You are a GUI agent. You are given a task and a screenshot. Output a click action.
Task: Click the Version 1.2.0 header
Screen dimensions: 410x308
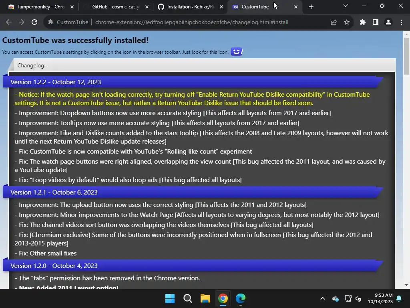tap(193, 265)
